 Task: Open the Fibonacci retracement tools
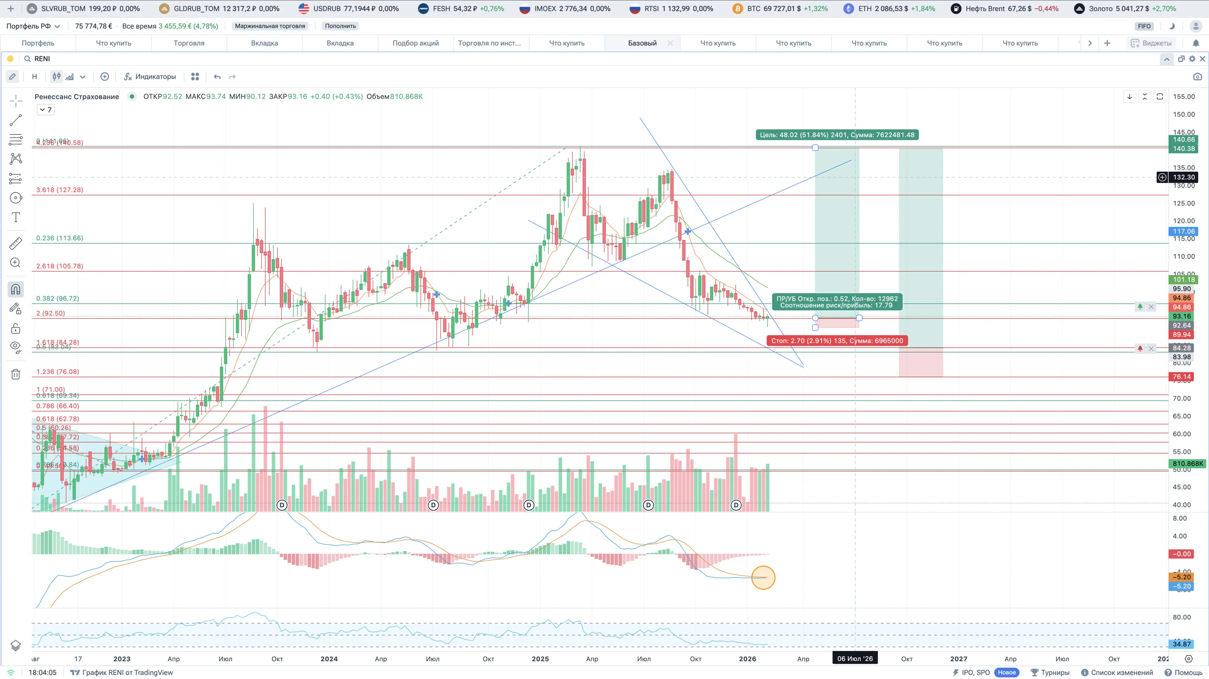pos(15,140)
